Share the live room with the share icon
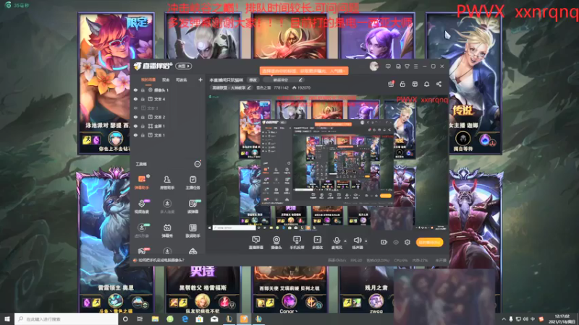Screen dimensions: 579x325 (439, 84)
